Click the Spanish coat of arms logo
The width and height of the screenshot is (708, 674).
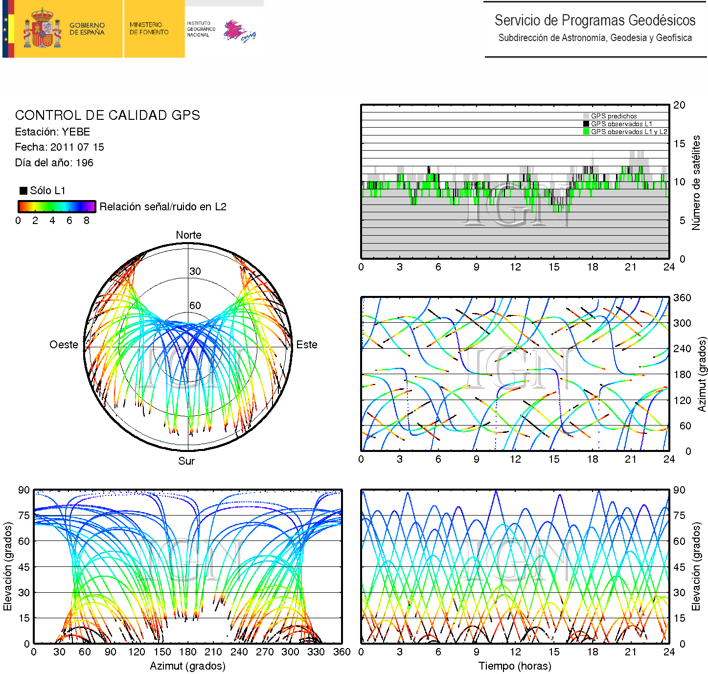pos(42,28)
